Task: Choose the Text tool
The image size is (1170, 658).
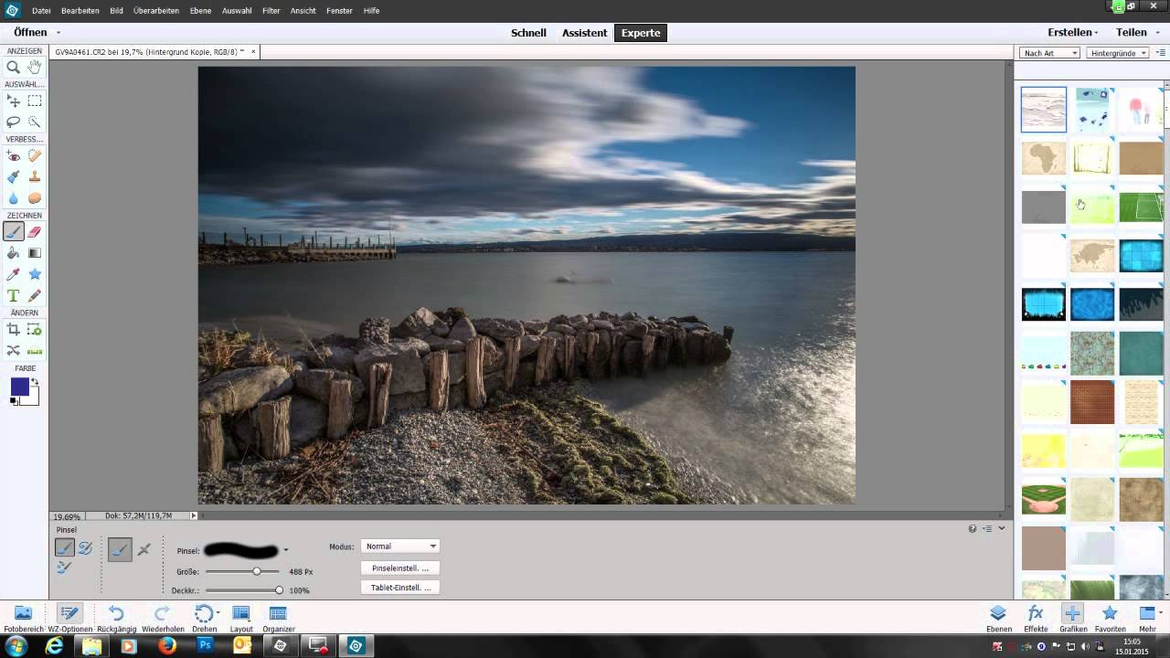Action: (14, 295)
